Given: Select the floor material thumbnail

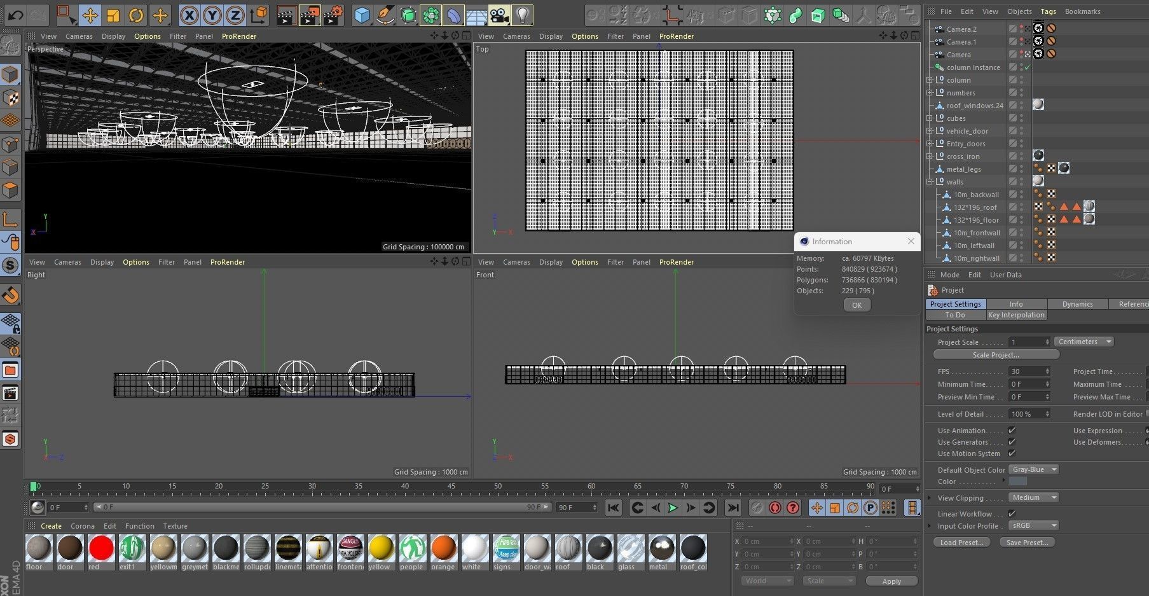Looking at the screenshot, I should coord(39,553).
